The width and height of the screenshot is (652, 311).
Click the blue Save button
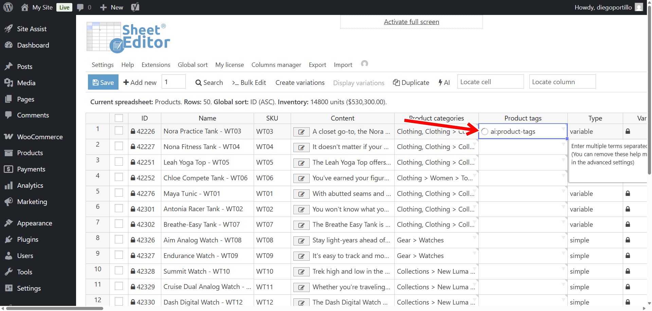point(103,82)
